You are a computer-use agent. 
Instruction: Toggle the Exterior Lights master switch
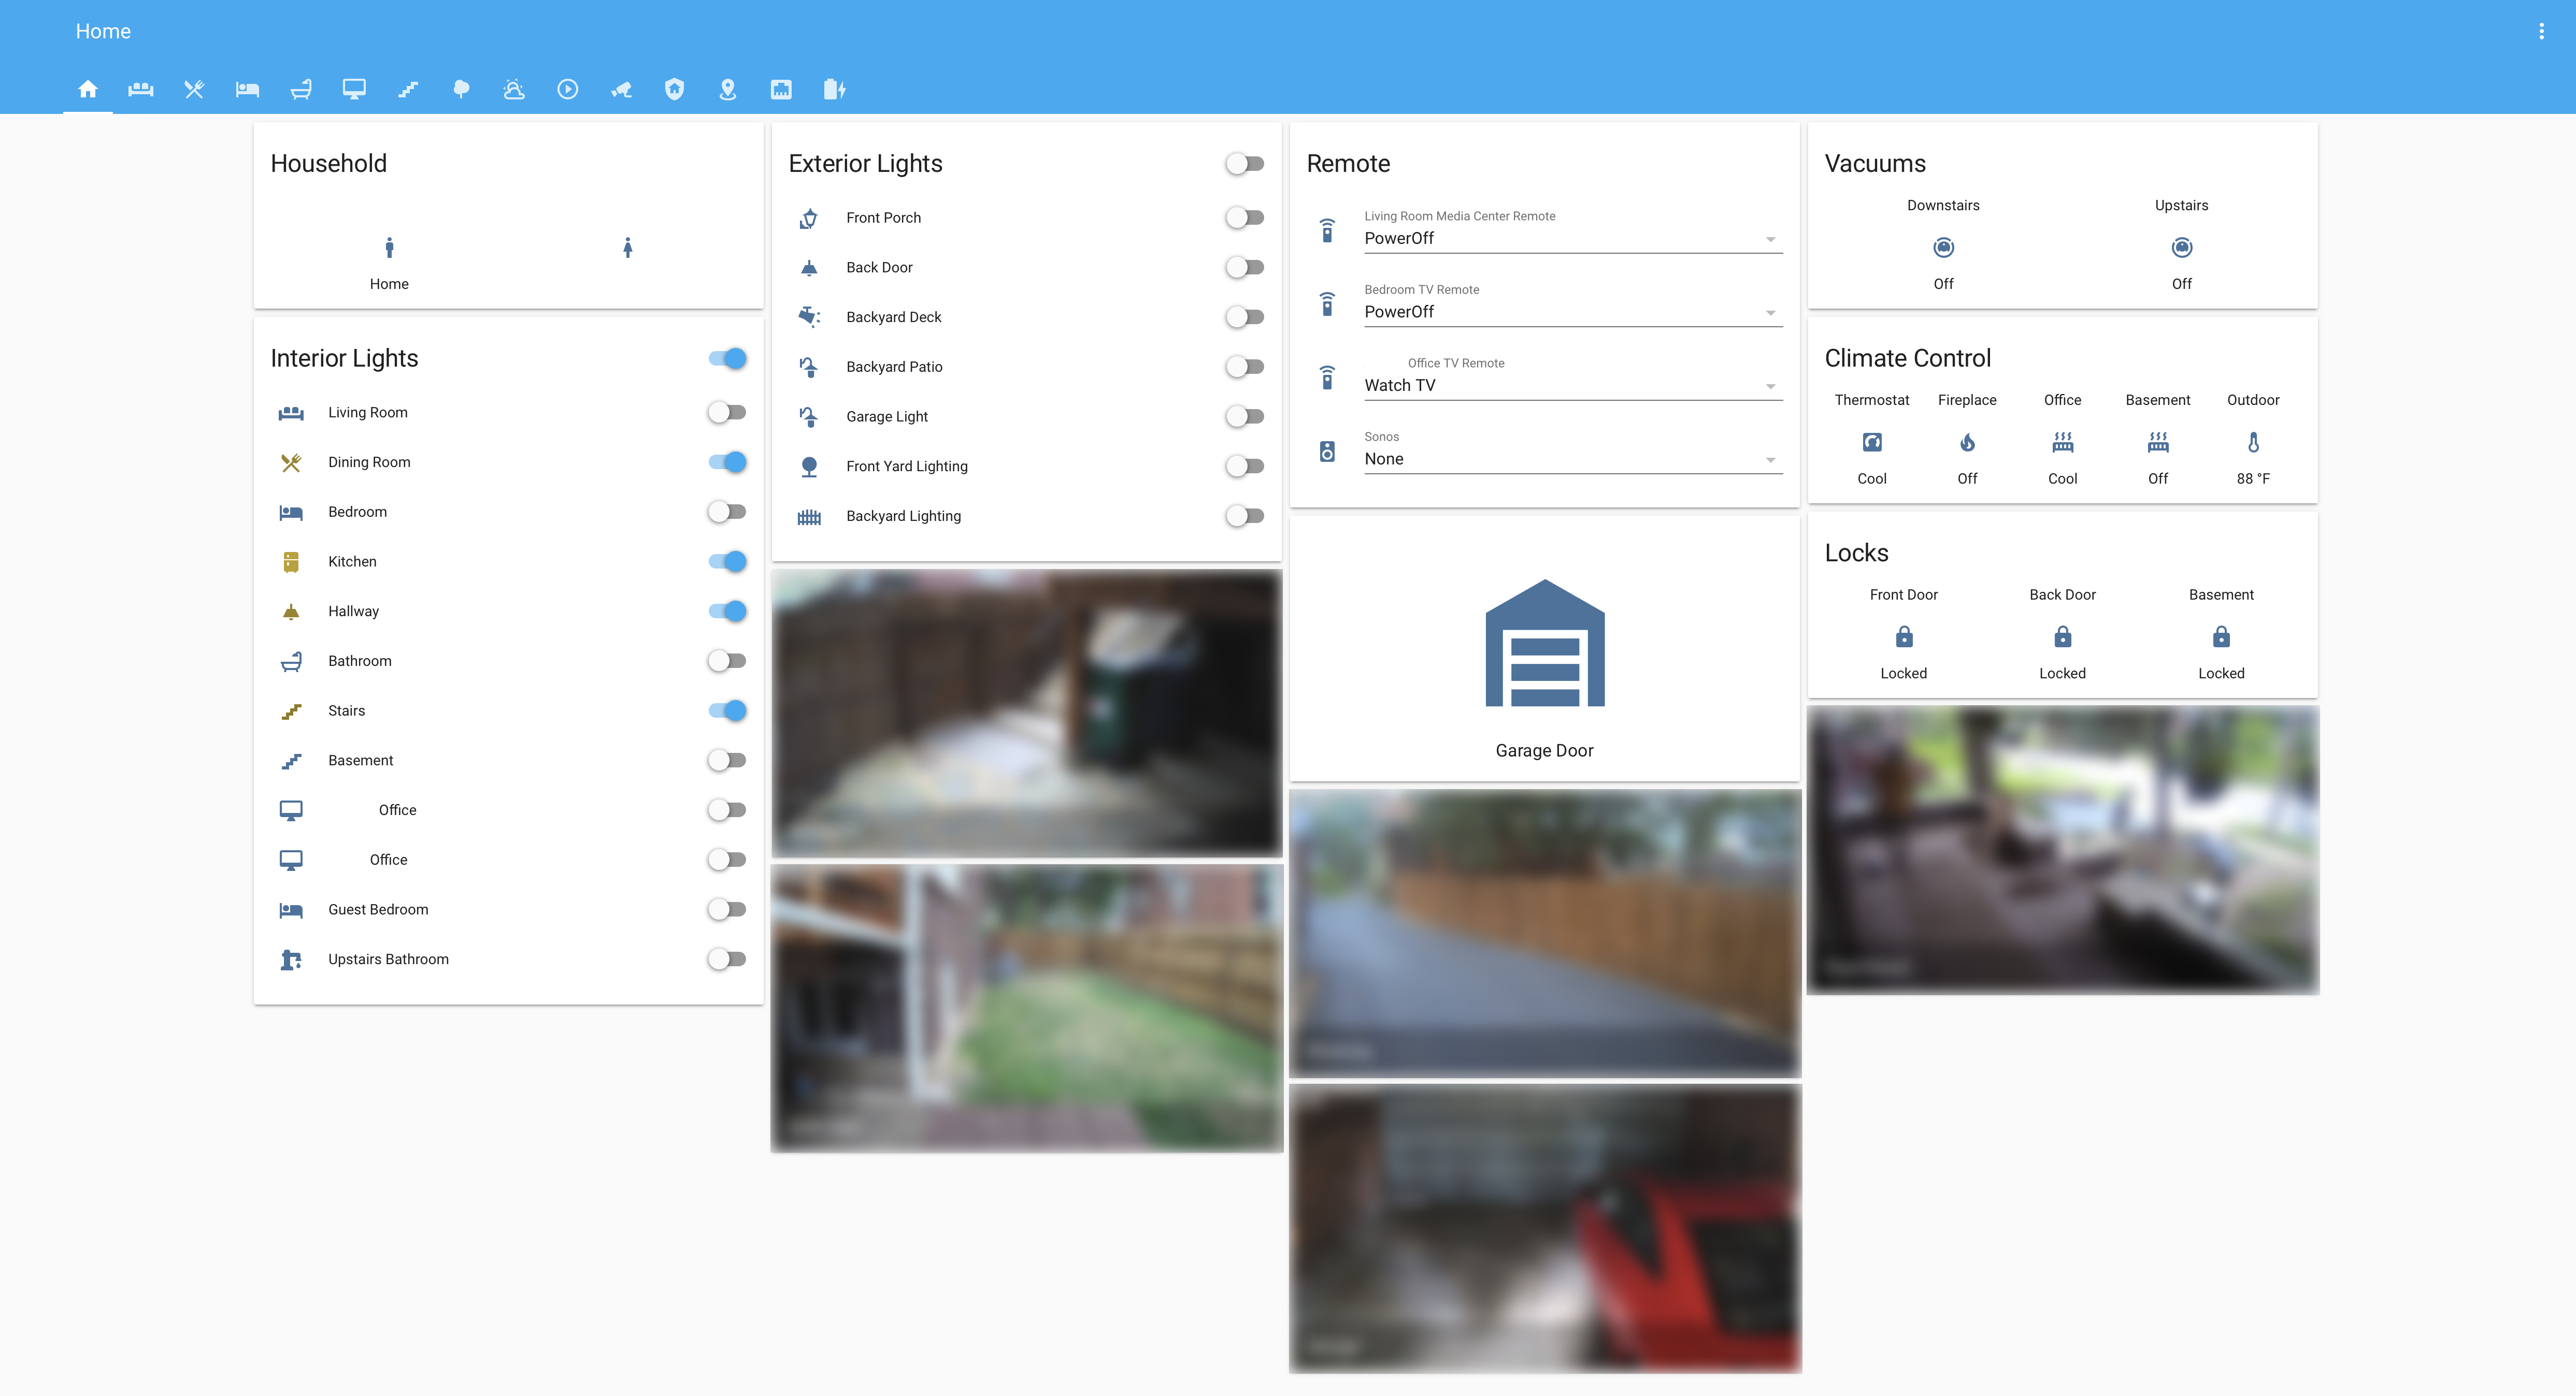pyautogui.click(x=1245, y=163)
